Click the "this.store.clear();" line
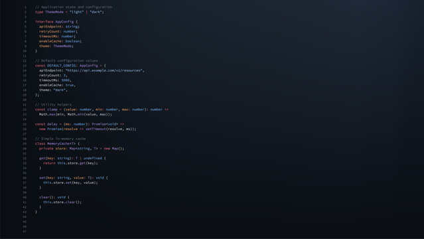Image resolution: width=424 pixels, height=239 pixels. [62, 202]
